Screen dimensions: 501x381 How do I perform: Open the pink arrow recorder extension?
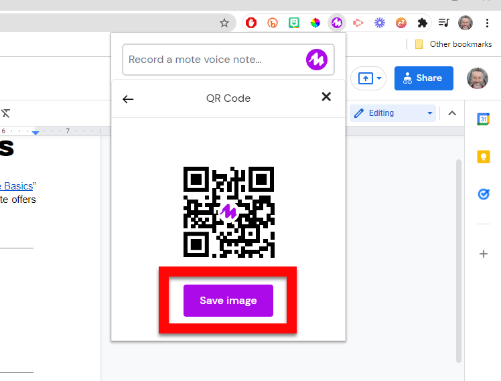click(358, 23)
